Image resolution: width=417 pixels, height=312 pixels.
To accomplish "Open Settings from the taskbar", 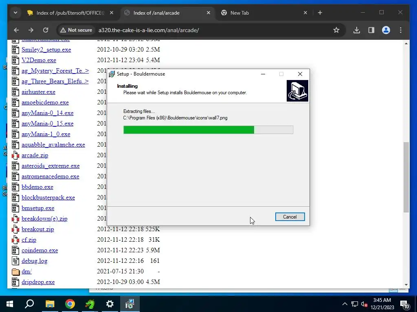I will tap(110, 304).
